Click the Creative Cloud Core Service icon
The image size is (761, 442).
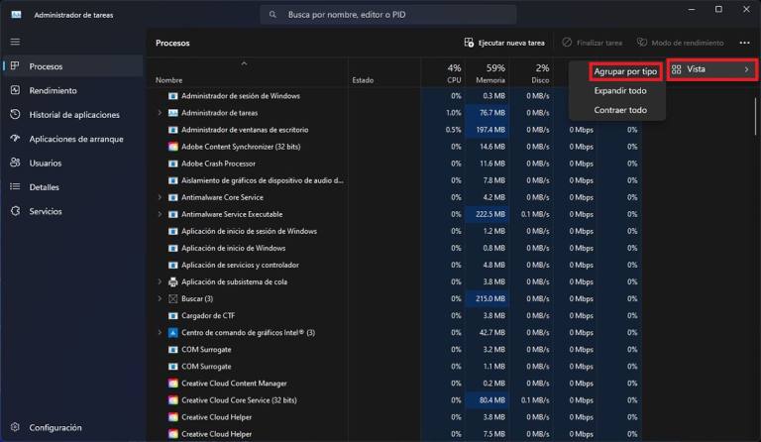click(172, 400)
